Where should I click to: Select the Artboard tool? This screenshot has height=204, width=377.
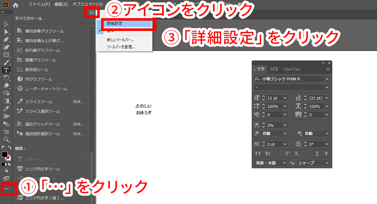[x=6, y=132]
